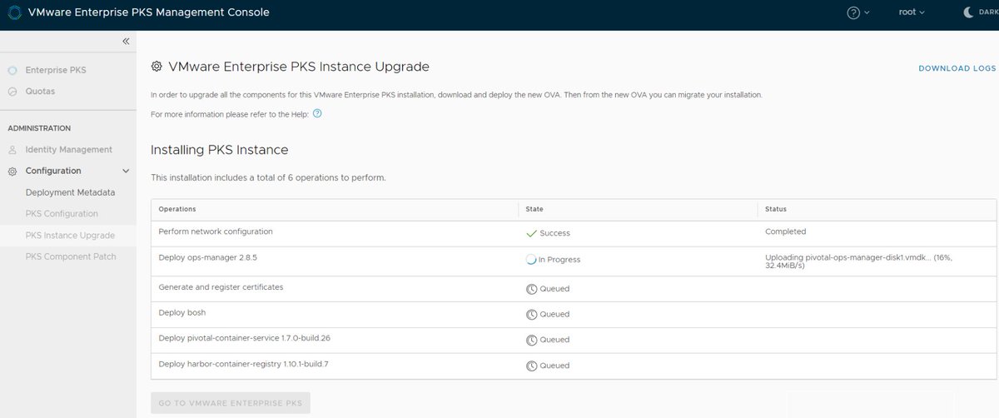
Task: Click Queued clock icon for harbor-container-registry row
Action: (x=531, y=366)
